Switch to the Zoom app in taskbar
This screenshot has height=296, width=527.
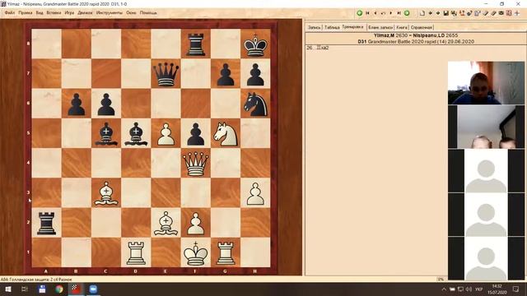click(93, 289)
